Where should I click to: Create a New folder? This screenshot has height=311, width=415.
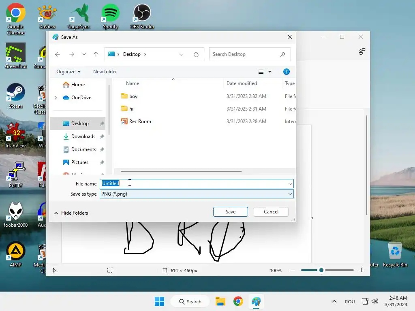(x=105, y=72)
